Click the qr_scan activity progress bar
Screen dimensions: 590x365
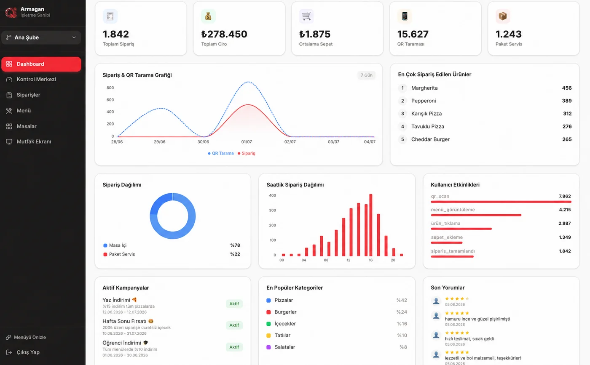[501, 202]
